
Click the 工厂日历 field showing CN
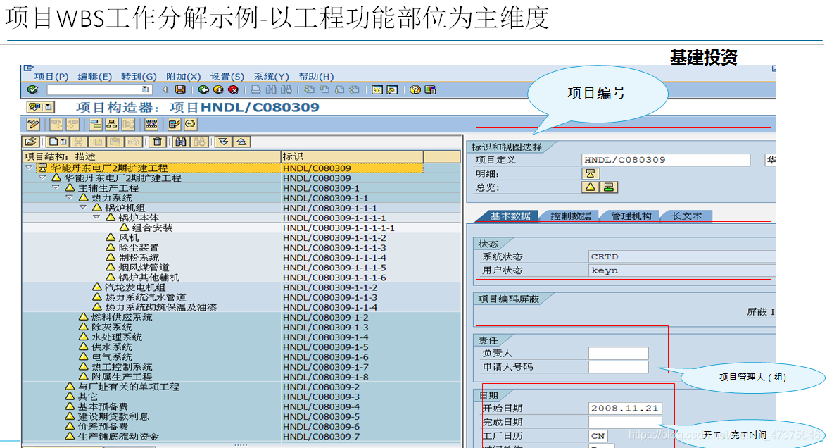(598, 436)
